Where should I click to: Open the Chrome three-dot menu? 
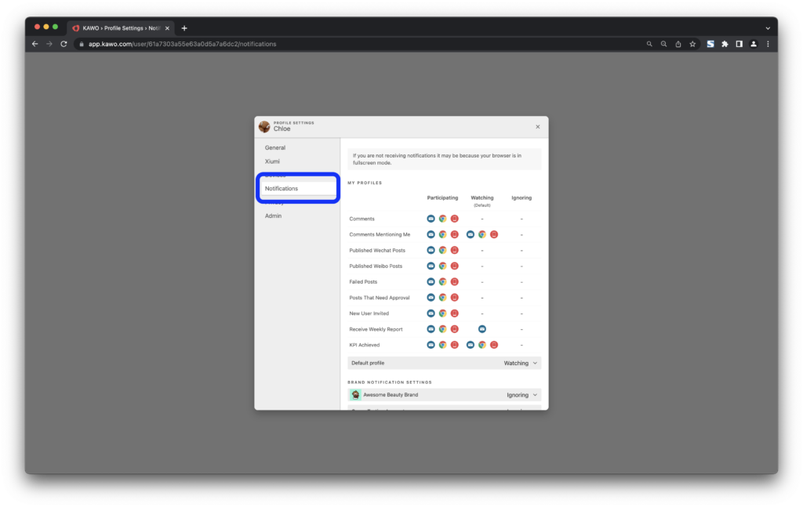coord(768,44)
